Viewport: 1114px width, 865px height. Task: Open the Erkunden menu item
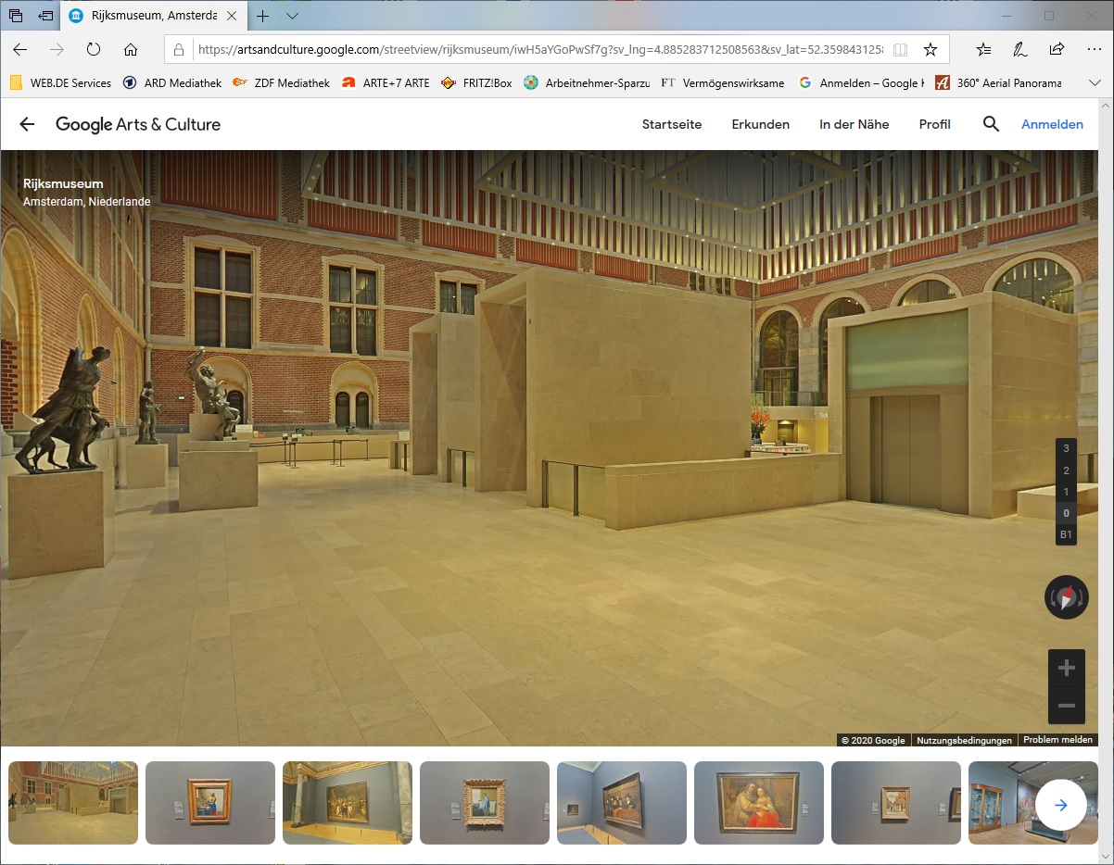pos(760,124)
